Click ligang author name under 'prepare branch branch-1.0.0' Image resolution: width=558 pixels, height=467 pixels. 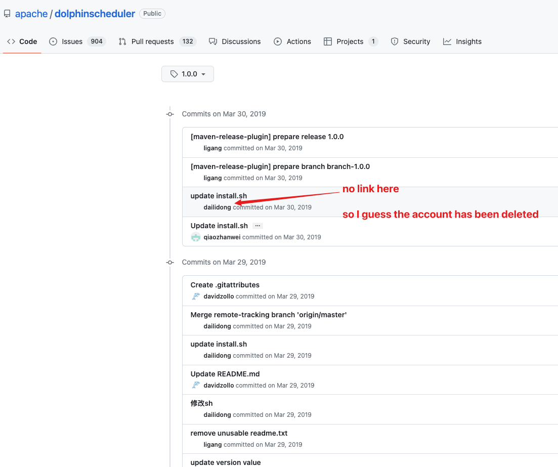coord(213,178)
